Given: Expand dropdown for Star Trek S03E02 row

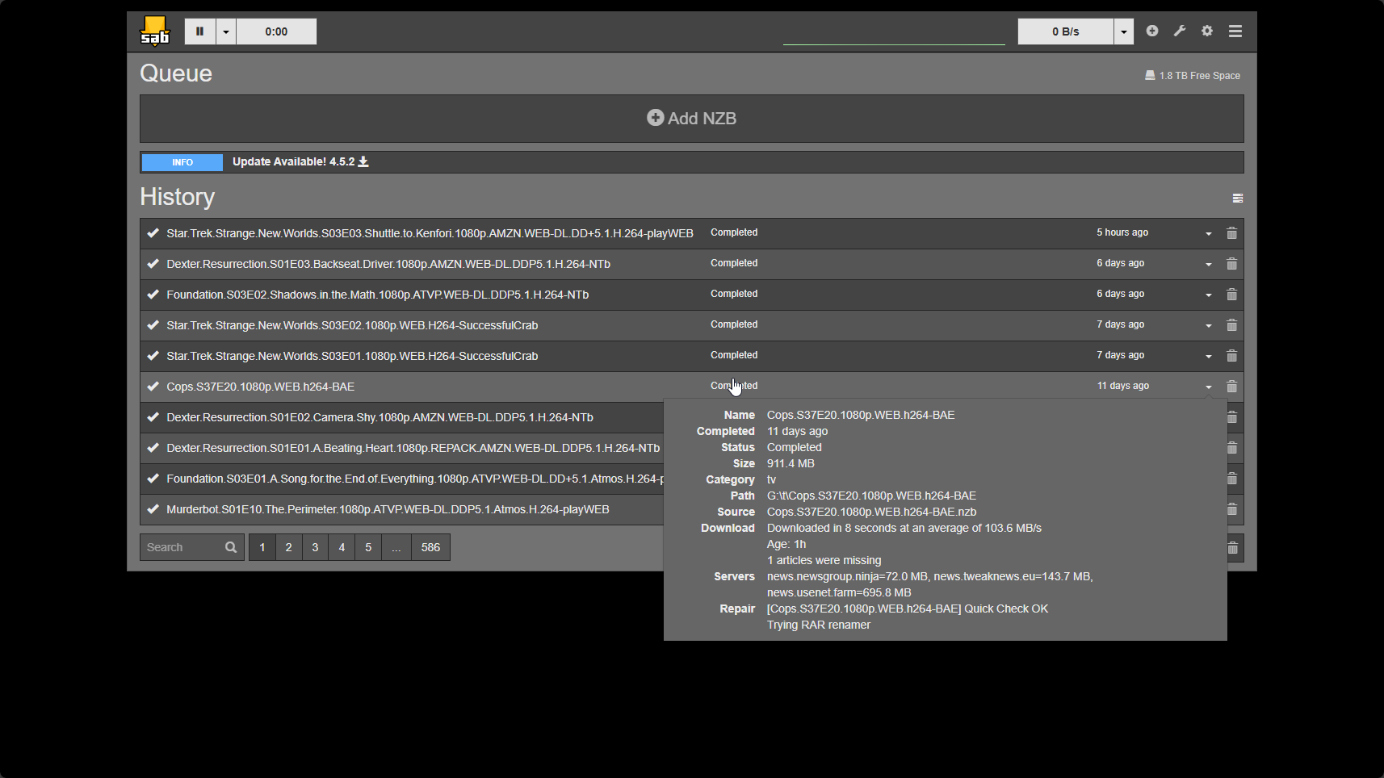Looking at the screenshot, I should pos(1209,326).
